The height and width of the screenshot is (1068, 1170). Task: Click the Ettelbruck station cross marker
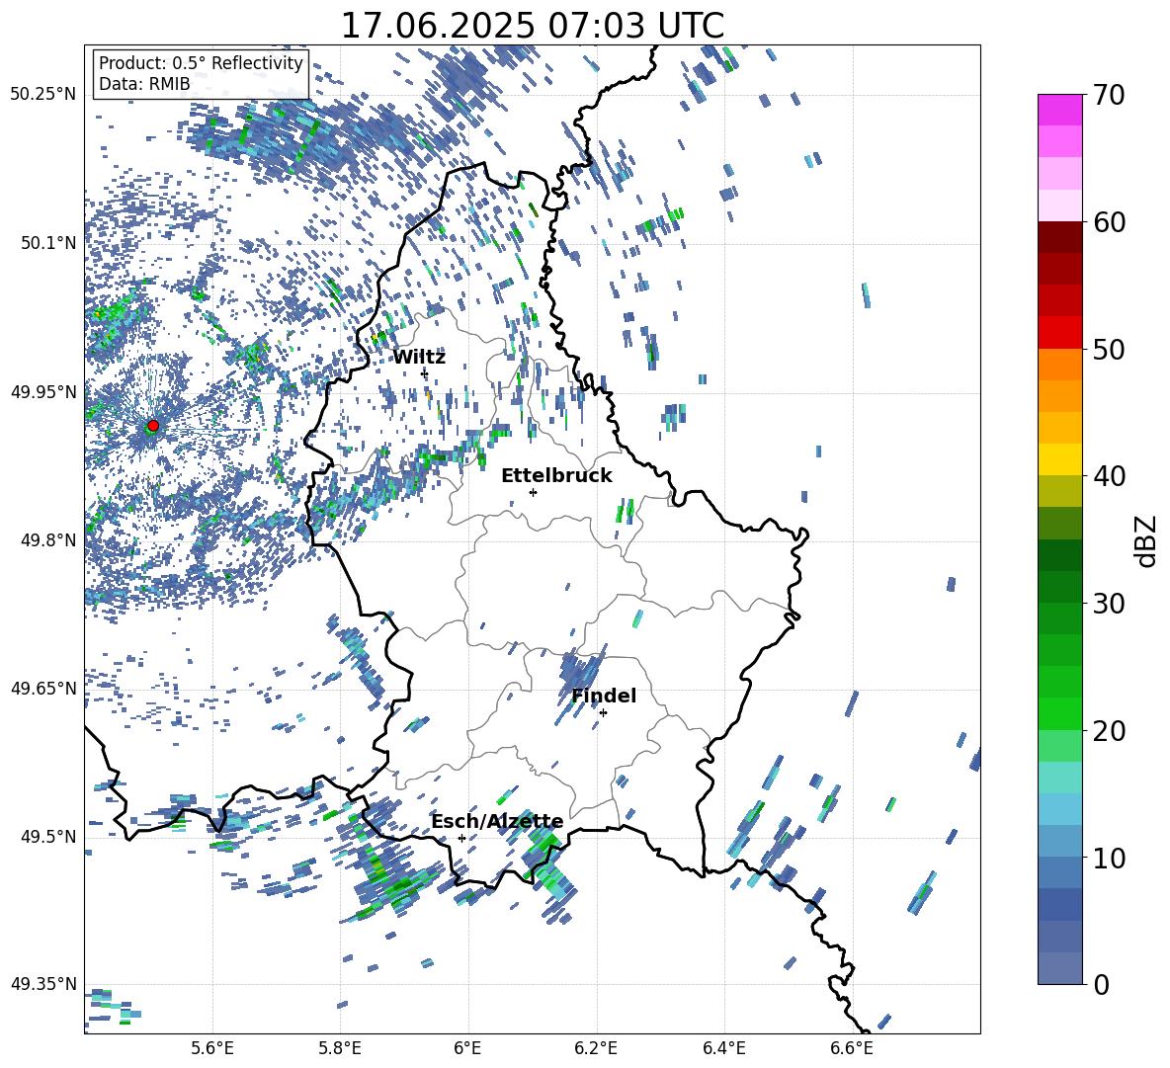coord(533,492)
